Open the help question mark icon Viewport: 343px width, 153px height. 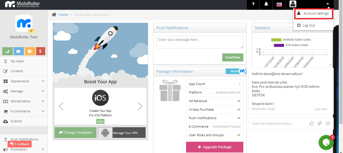[253, 4]
